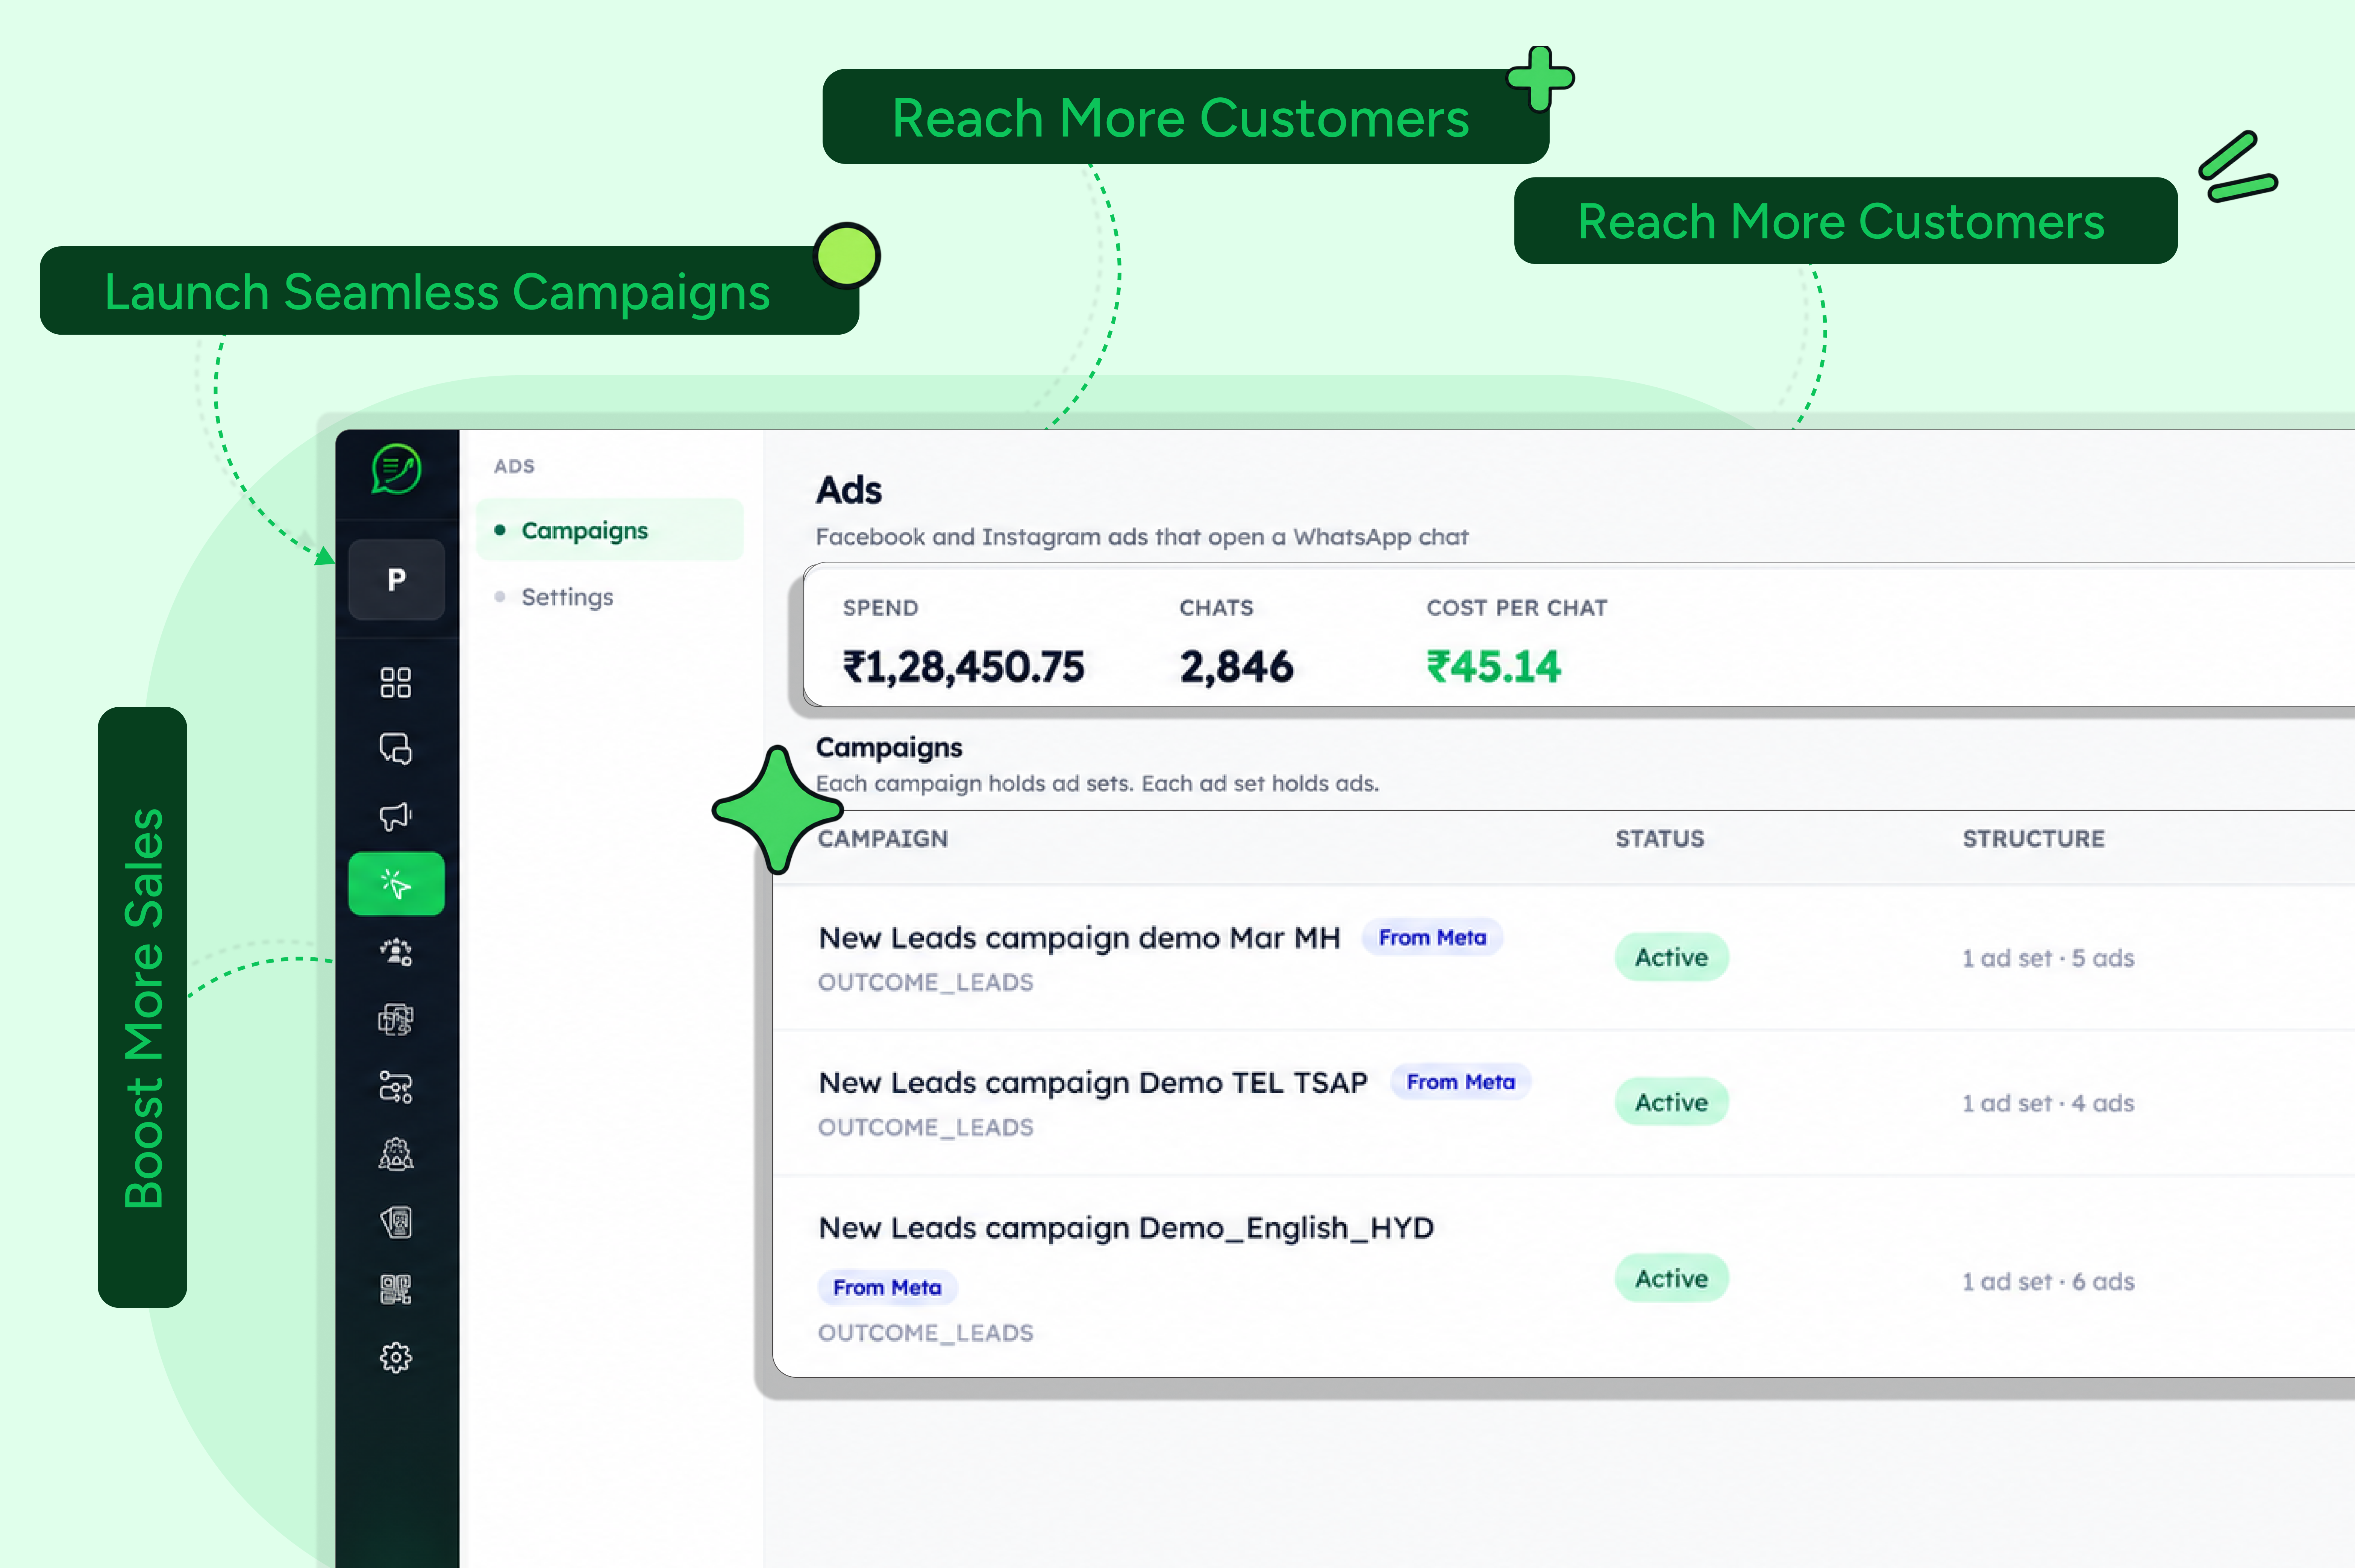Click OUTCOME_LEADS under Demo_English_HYD campaign

pos(926,1333)
